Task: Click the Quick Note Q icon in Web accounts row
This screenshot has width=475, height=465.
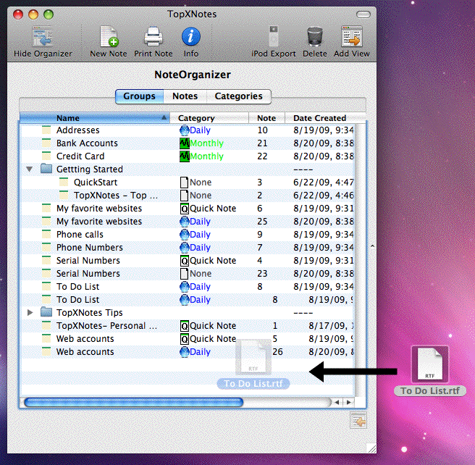Action: click(x=185, y=339)
